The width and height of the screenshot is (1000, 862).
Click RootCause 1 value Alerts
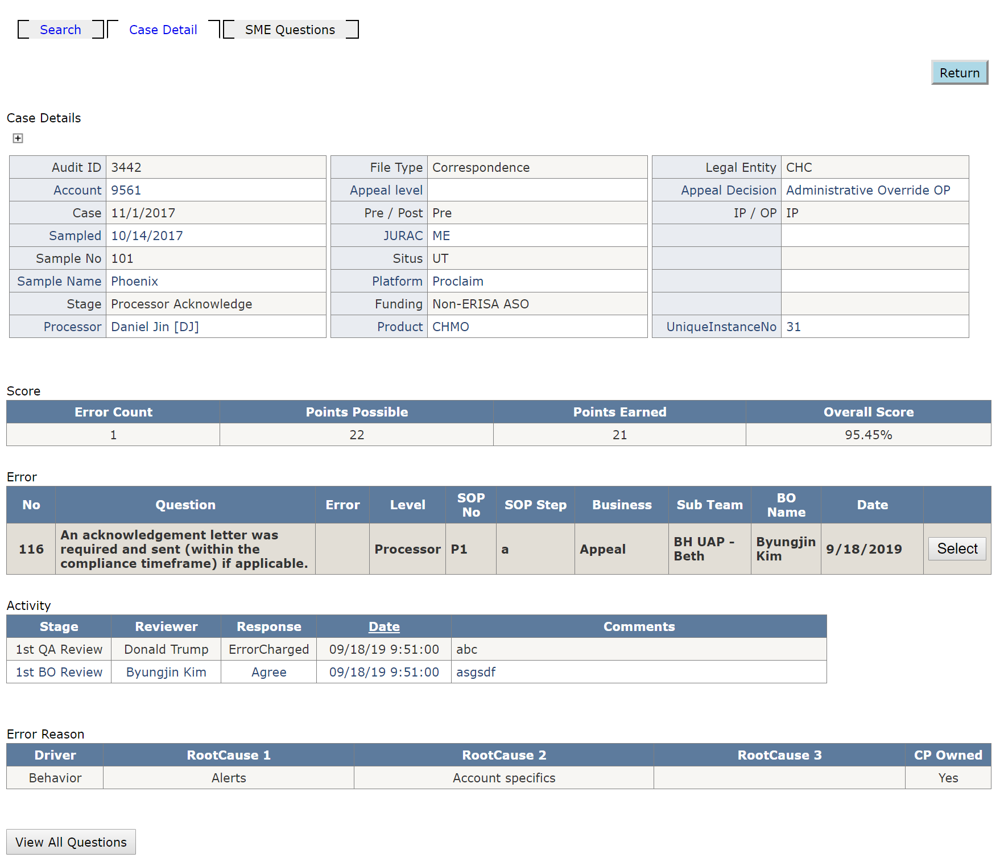[229, 778]
